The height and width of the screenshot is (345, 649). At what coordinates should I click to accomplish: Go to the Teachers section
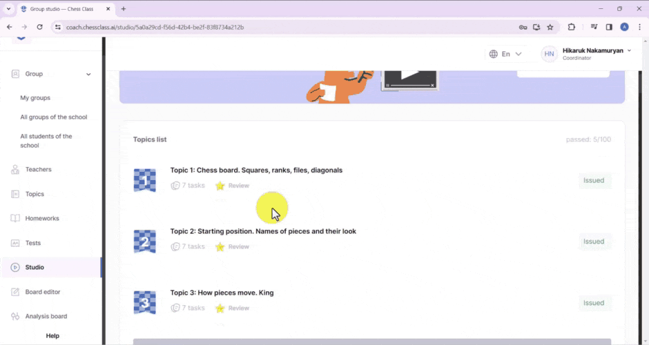click(x=39, y=170)
